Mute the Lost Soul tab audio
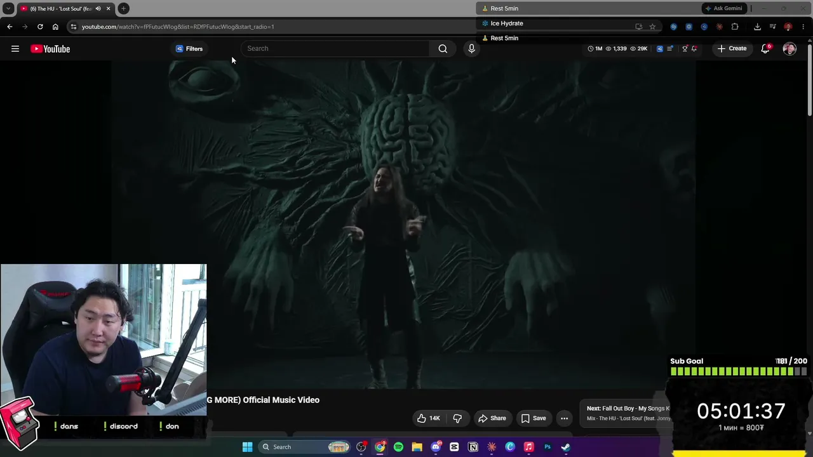The image size is (813, 457). click(98, 8)
